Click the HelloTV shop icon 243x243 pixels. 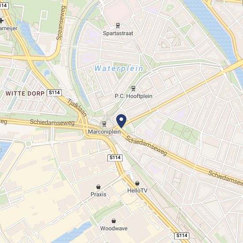(x=137, y=183)
